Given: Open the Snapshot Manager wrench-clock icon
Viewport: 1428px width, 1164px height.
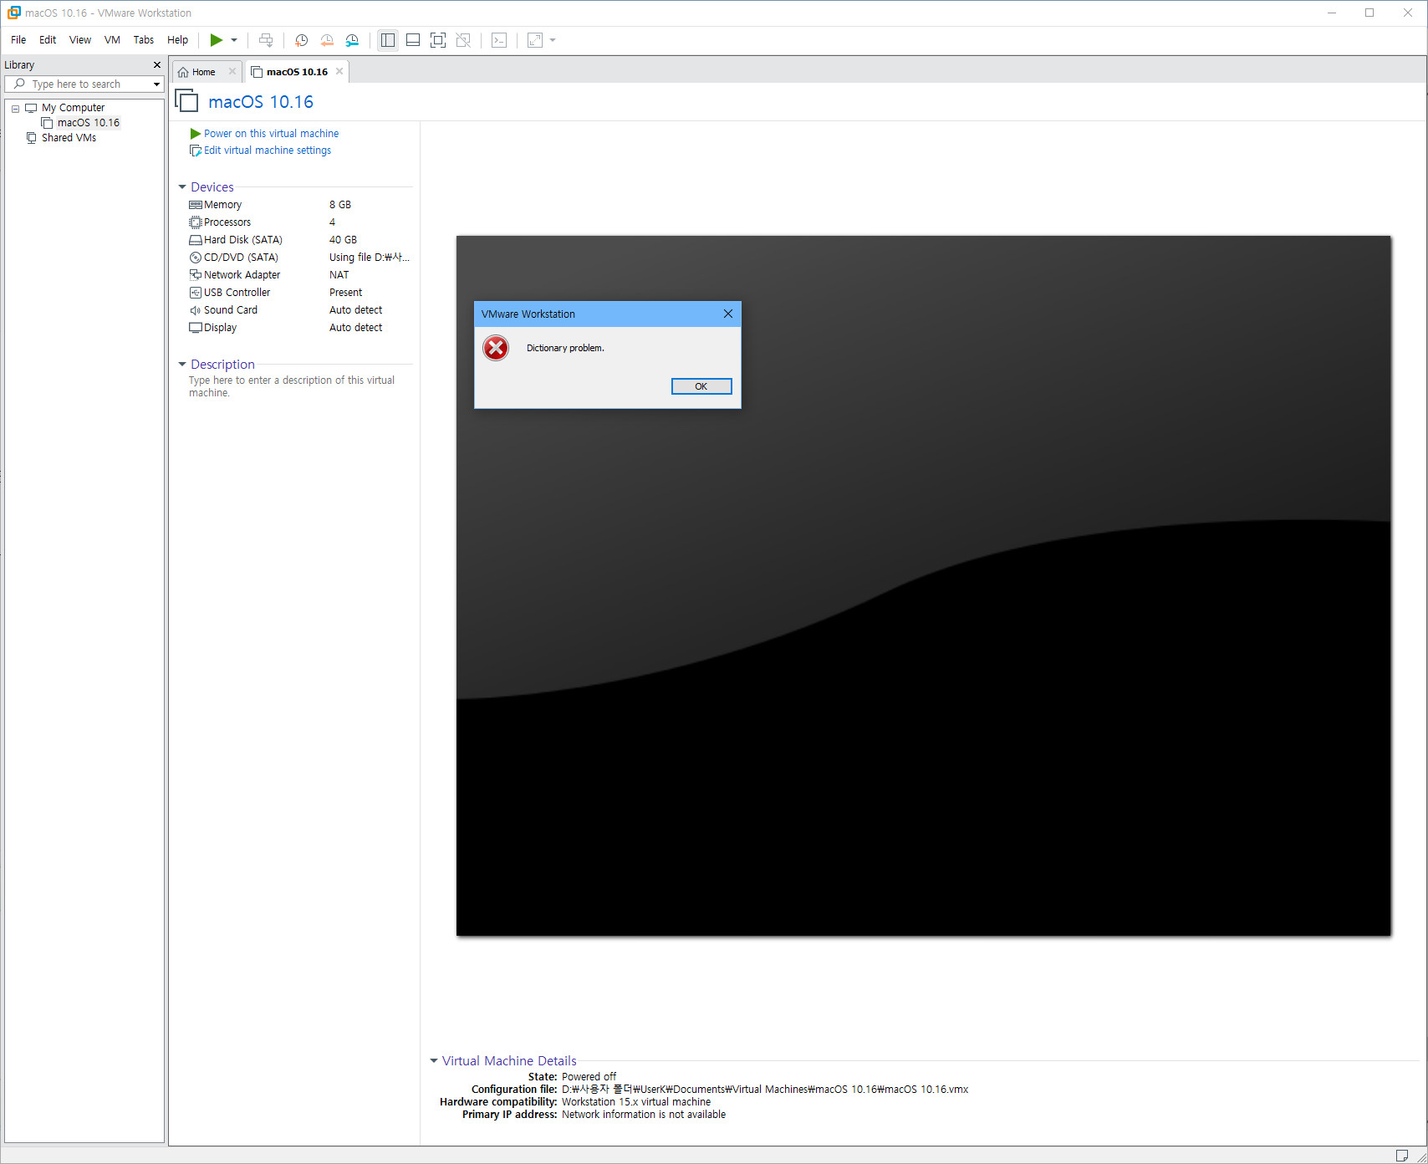Looking at the screenshot, I should tap(352, 40).
